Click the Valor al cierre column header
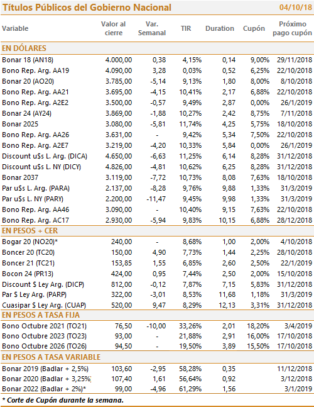The image size is (314, 407). pos(113,28)
